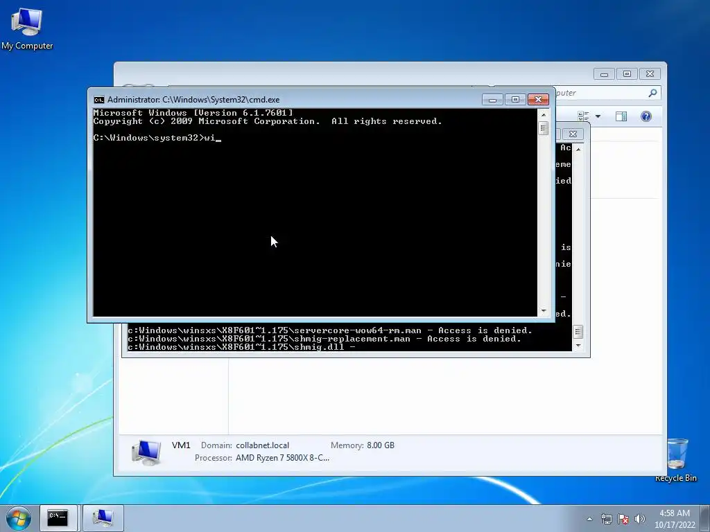Open the network status tray icon
The height and width of the screenshot is (532, 710).
tap(606, 519)
